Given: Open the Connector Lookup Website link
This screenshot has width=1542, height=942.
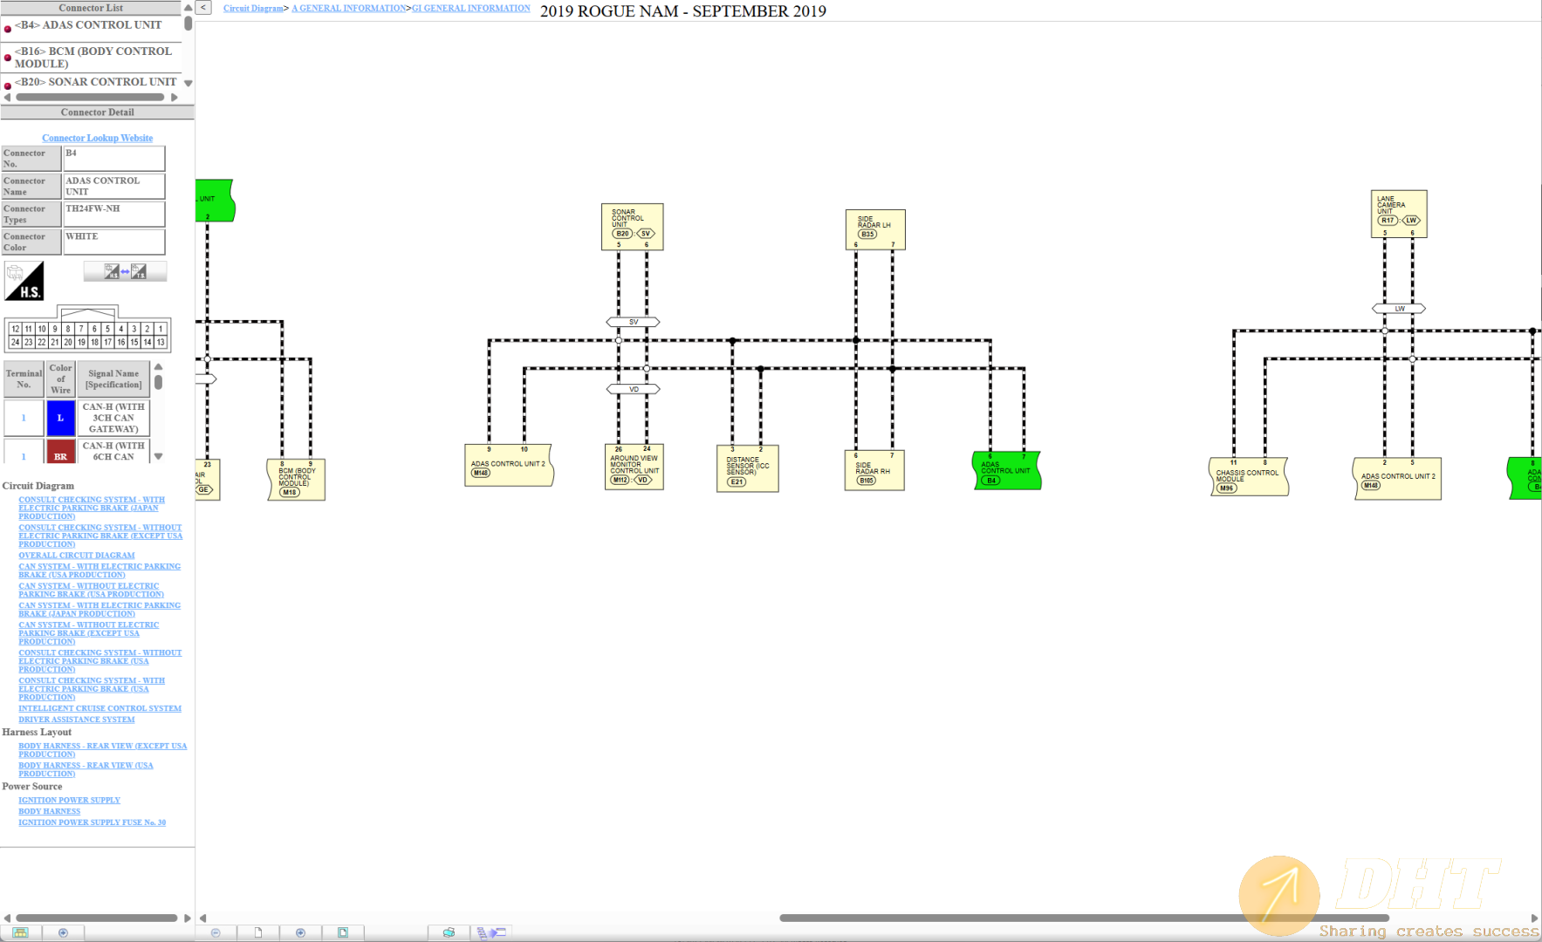Looking at the screenshot, I should (x=97, y=138).
